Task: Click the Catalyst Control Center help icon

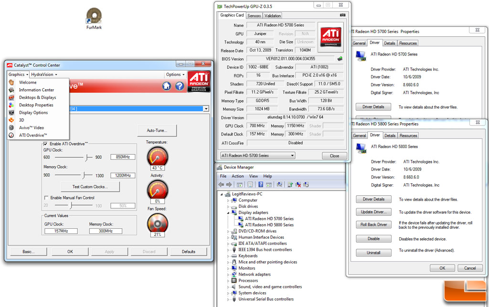Action: [180, 86]
